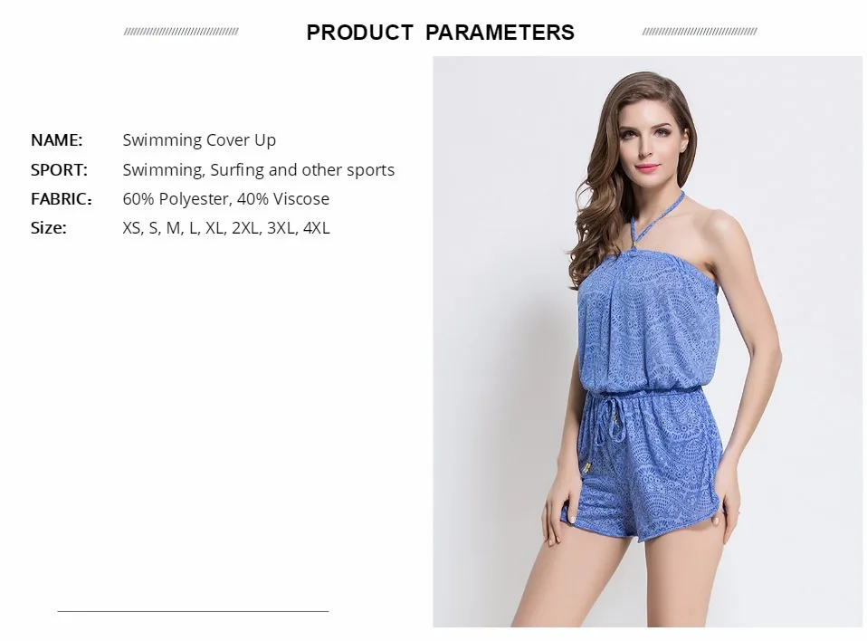The image size is (867, 641).
Task: Click the NAME: label
Action: [x=56, y=140]
